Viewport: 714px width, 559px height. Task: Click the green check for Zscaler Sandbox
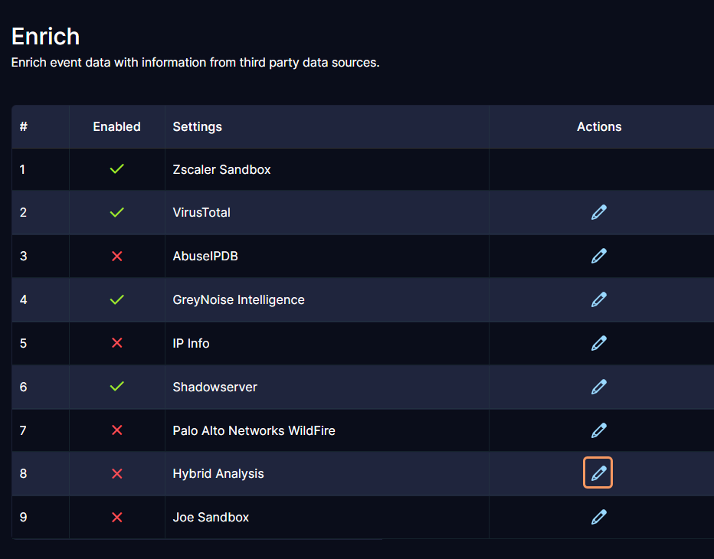pos(117,169)
